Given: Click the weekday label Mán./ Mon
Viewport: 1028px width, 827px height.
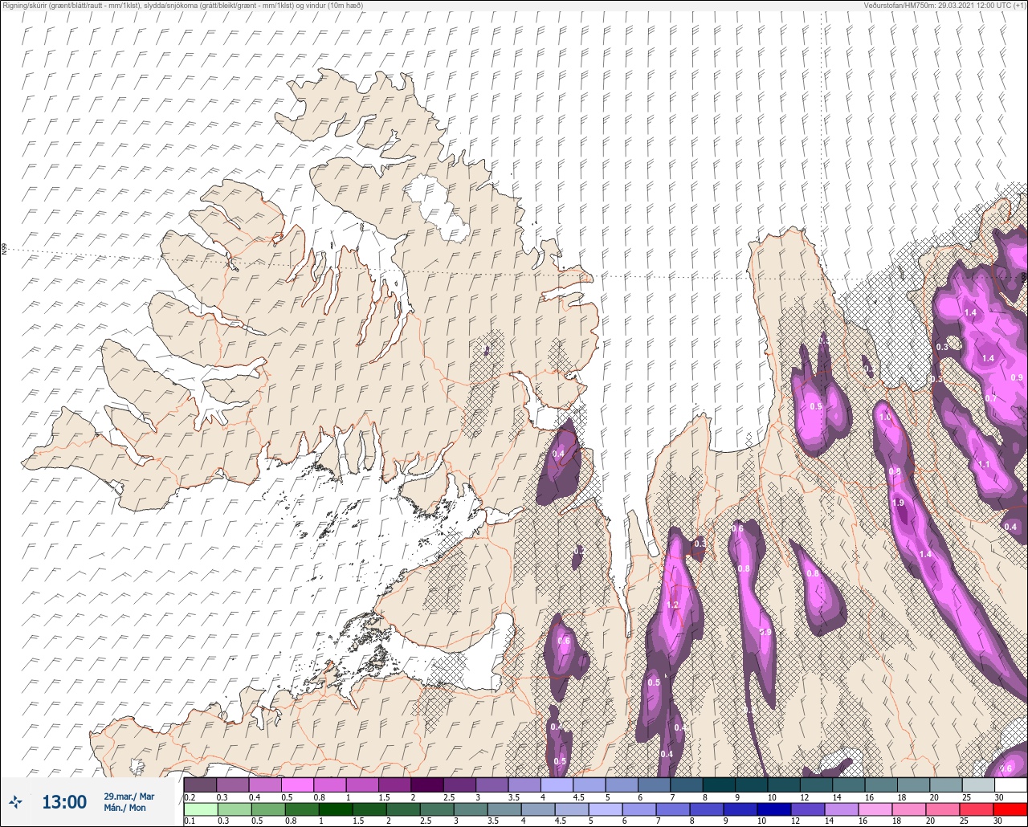Looking at the screenshot, I should [x=125, y=809].
